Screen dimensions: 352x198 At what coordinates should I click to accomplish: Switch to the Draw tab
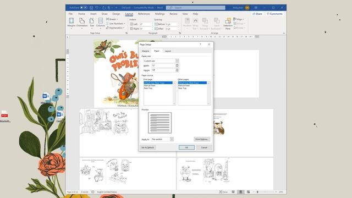105,14
